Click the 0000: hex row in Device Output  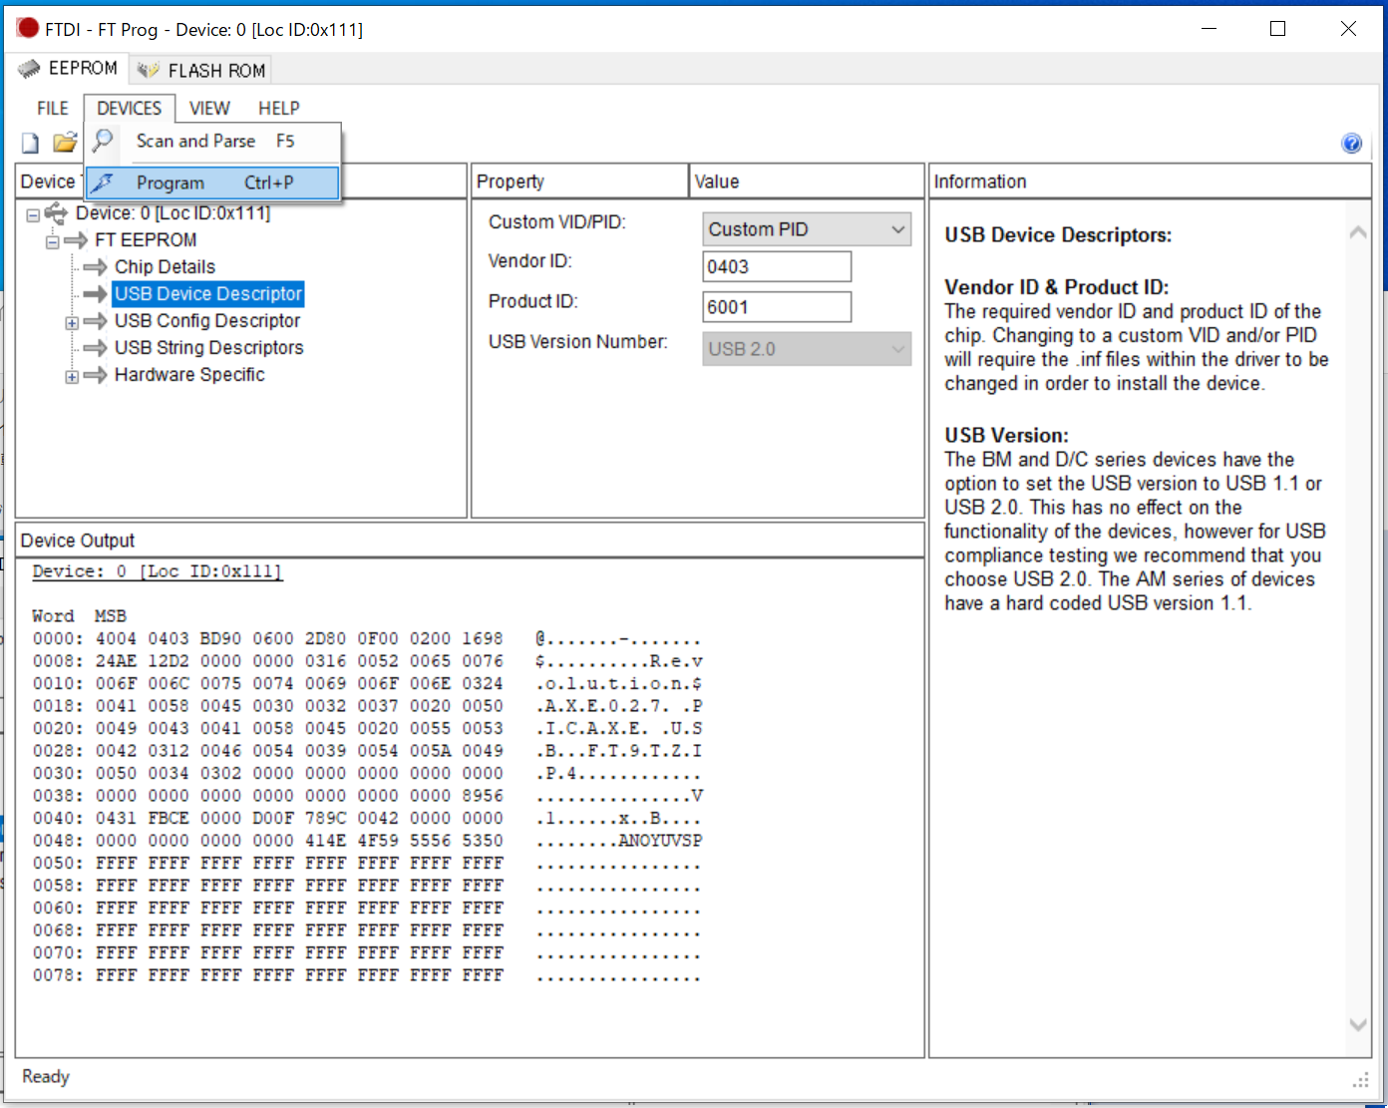click(x=367, y=638)
